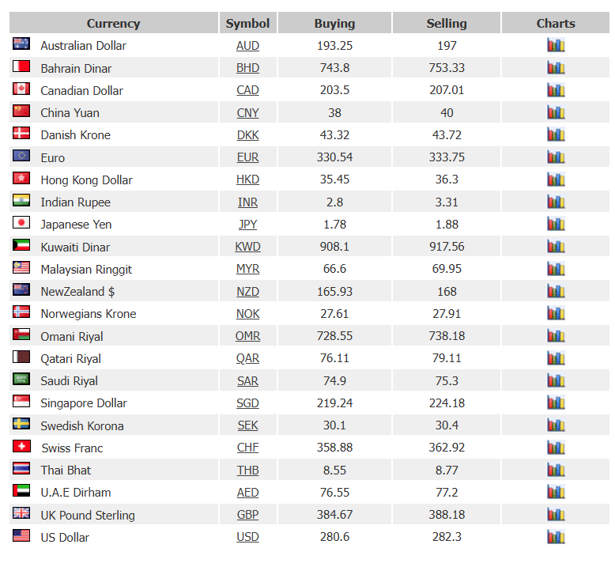This screenshot has height=567, width=615.
Task: Open the BHD symbol link
Action: tap(247, 68)
